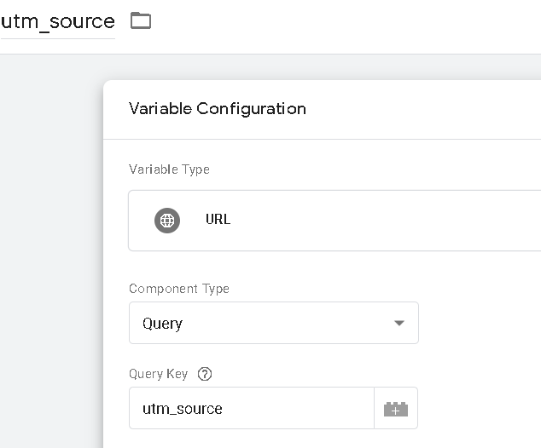
Task: Click the Variable Type label
Action: [169, 169]
